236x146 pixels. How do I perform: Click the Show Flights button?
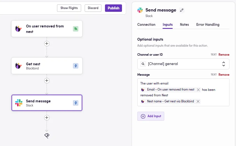click(x=69, y=8)
